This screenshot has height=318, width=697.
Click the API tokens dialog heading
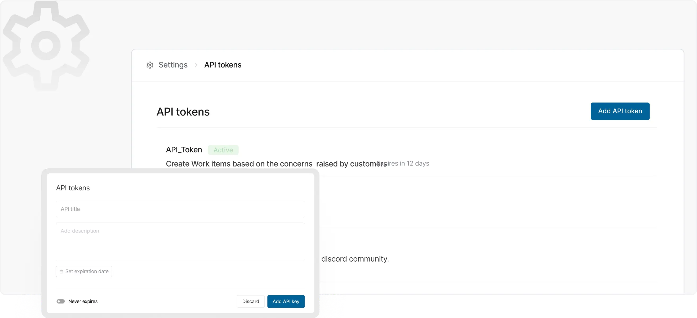(73, 188)
